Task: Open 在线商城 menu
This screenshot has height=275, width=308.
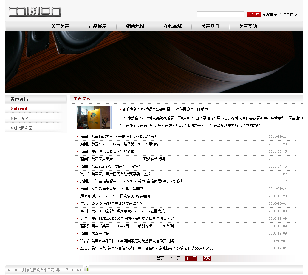Action: (x=173, y=26)
